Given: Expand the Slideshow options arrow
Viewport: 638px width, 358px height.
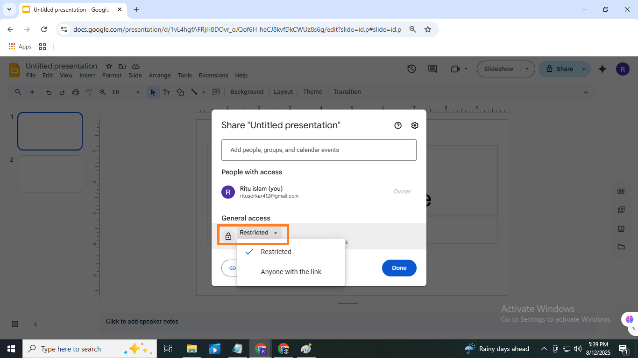Looking at the screenshot, I should pyautogui.click(x=527, y=69).
